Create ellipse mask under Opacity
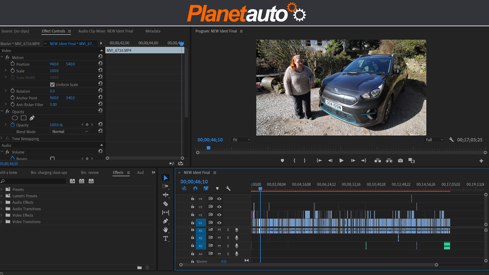Viewport: 489px width, 275px height. [x=15, y=118]
